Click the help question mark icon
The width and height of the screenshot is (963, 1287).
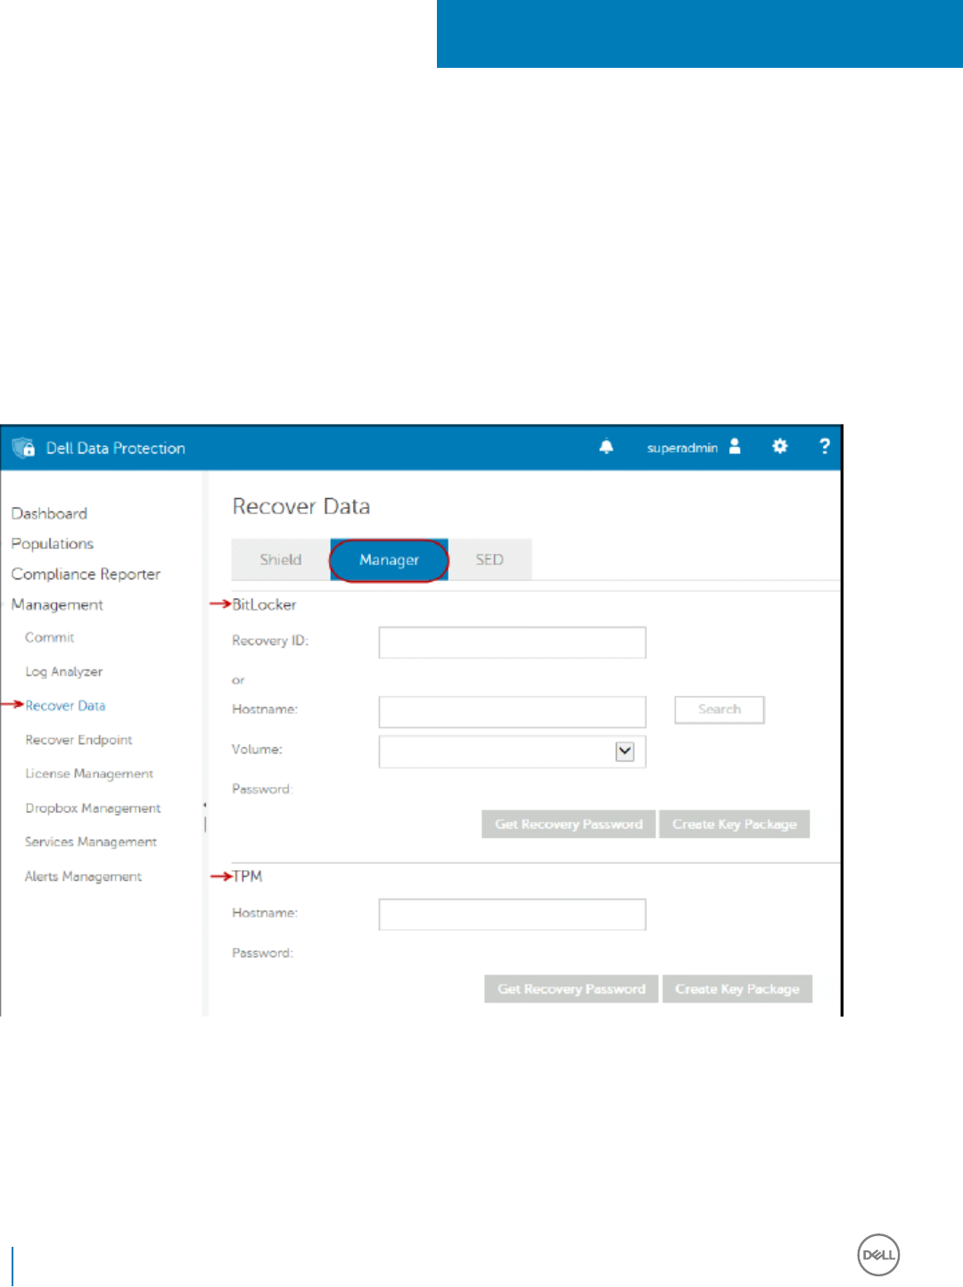click(x=825, y=446)
